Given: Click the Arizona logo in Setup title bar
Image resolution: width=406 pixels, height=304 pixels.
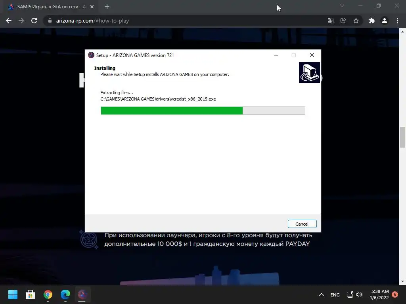Looking at the screenshot, I should (91, 55).
